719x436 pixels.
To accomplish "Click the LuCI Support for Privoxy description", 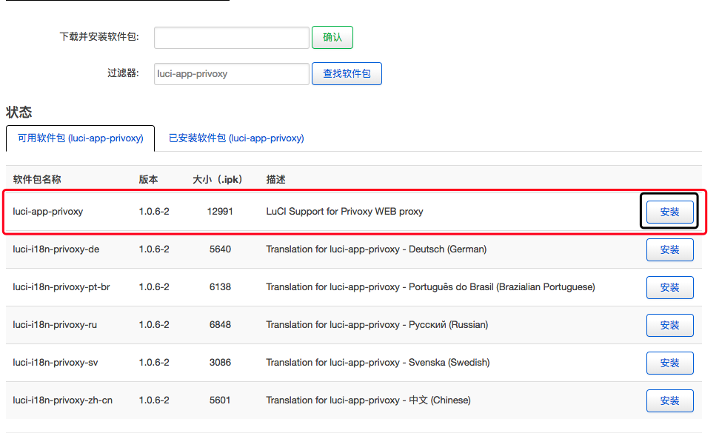I will pyautogui.click(x=344, y=212).
